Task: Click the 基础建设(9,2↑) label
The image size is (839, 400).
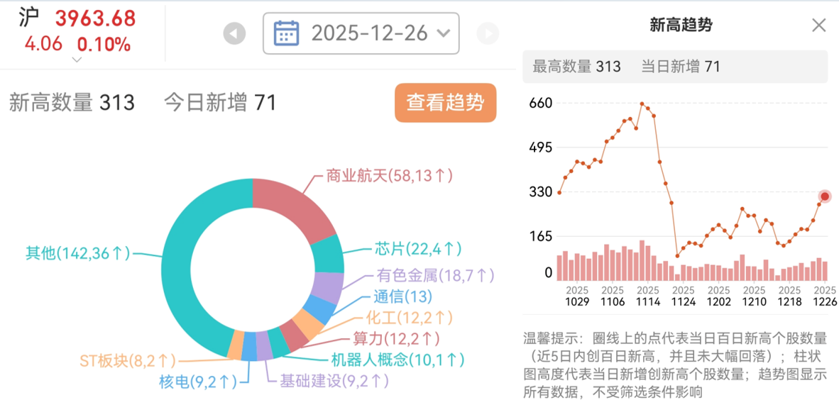Action: coord(334,381)
